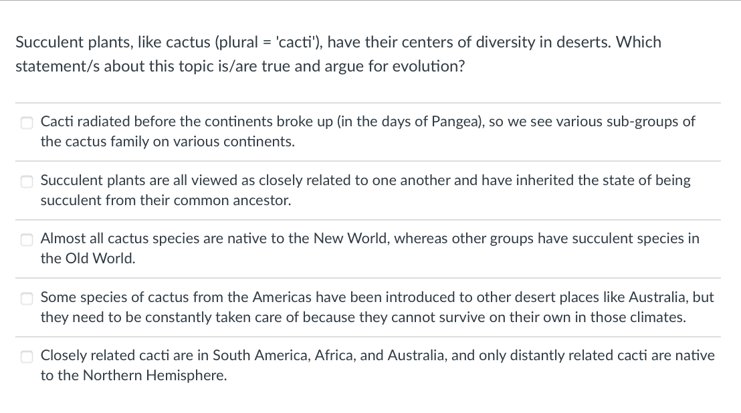The image size is (741, 413).
Task: Click the phrase 'succulent from their common ancestor.'
Action: [166, 200]
